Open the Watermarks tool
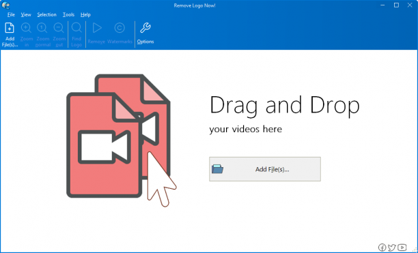The width and height of the screenshot is (418, 253). point(120,28)
